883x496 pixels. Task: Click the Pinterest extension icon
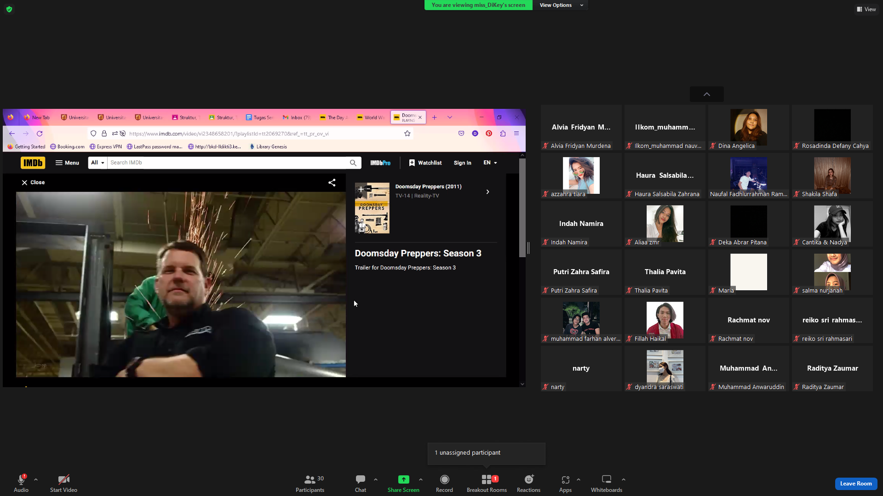pos(489,133)
